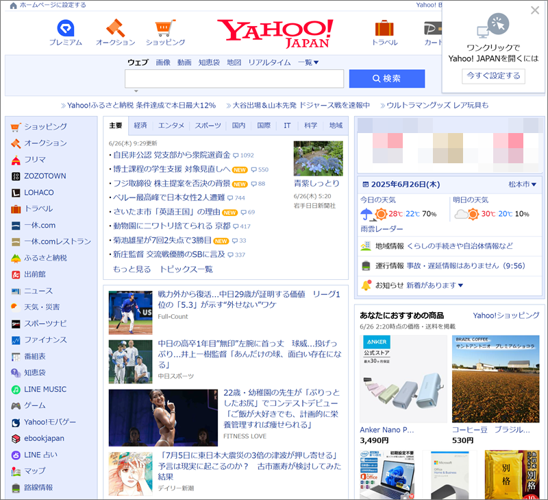Screen dimensions: 548x500
Task: Open the LOHACO sidebar icon
Action: [x=16, y=193]
